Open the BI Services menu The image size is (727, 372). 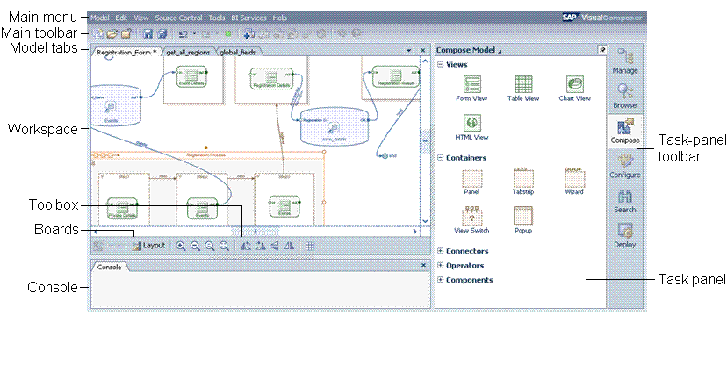[x=248, y=18]
